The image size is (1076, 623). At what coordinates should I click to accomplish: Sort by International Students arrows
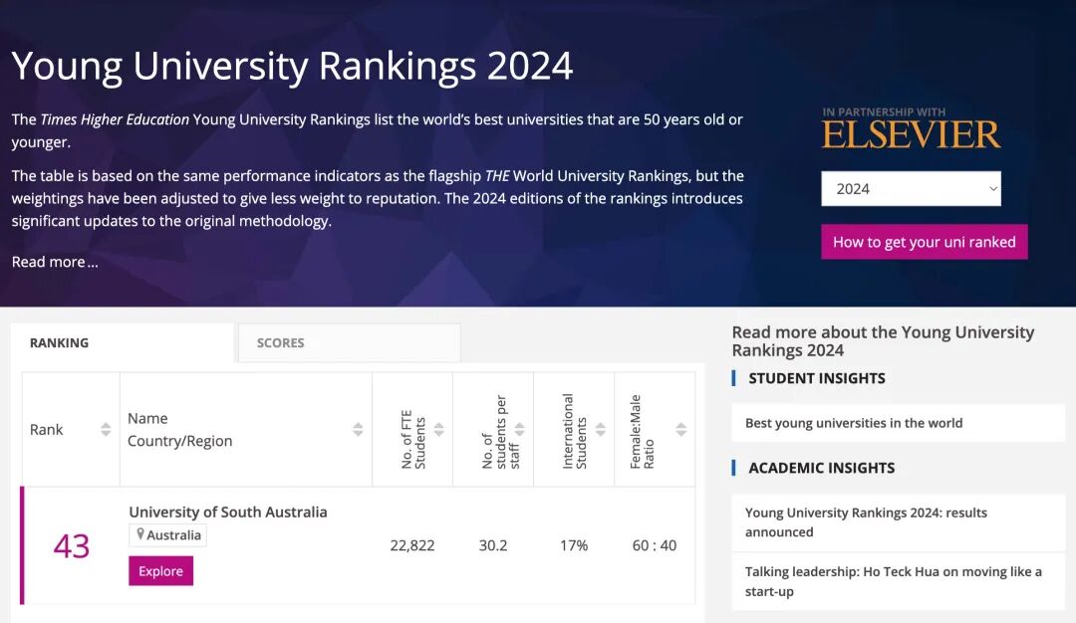(601, 430)
